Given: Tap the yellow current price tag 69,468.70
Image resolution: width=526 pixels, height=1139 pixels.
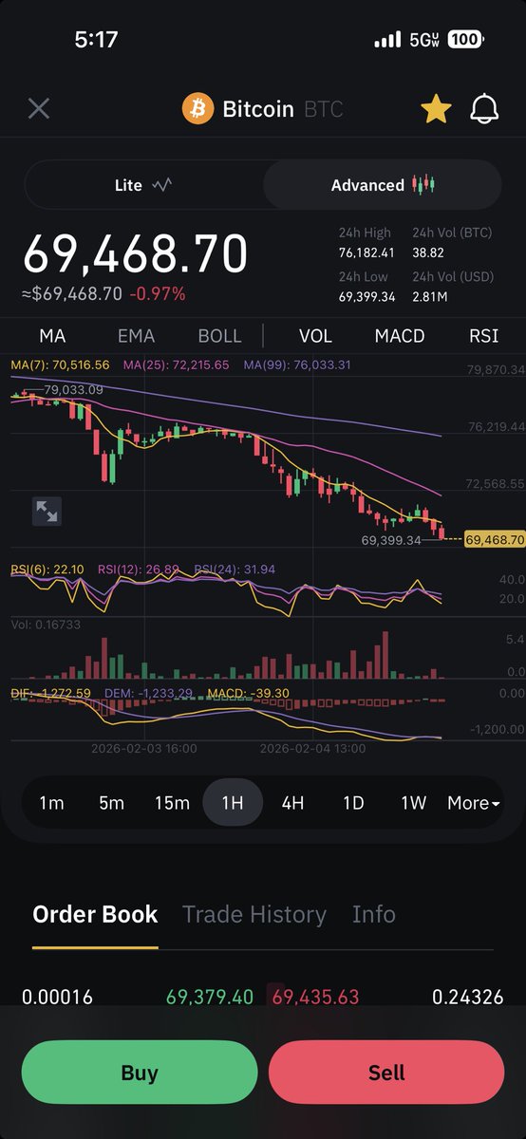Looking at the screenshot, I should point(495,539).
